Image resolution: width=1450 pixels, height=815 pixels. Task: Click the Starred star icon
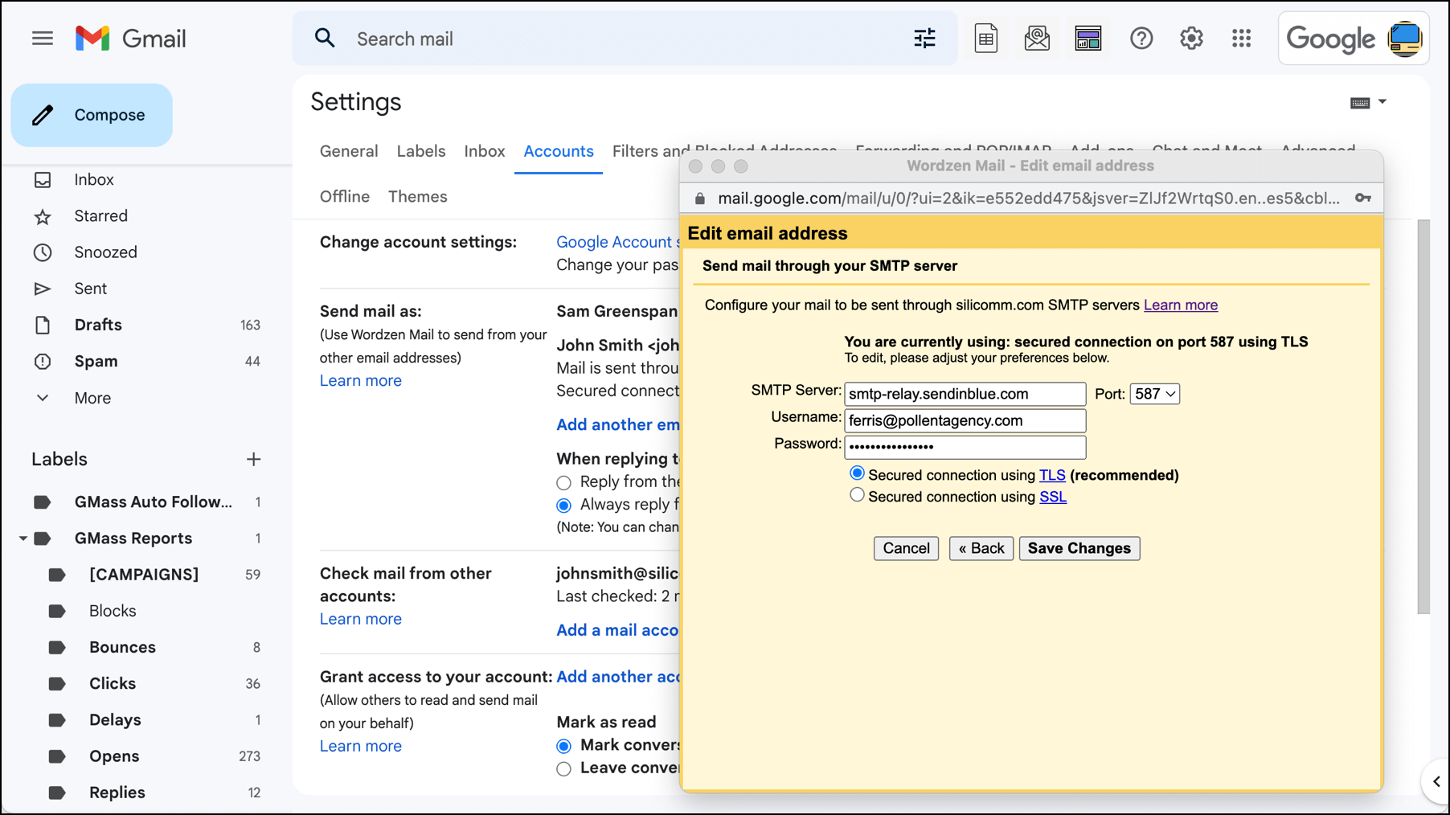coord(43,216)
